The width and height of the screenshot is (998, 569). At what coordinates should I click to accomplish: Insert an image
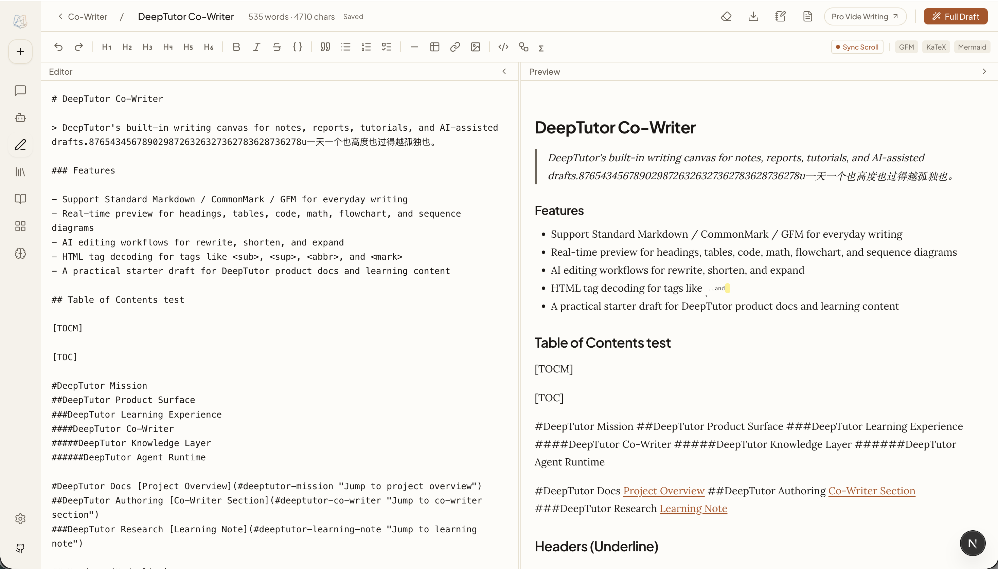click(x=475, y=47)
